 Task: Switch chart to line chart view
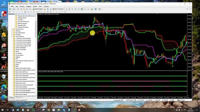point(72,9)
